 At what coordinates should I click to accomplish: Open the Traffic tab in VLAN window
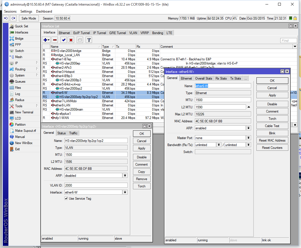coord(73,133)
